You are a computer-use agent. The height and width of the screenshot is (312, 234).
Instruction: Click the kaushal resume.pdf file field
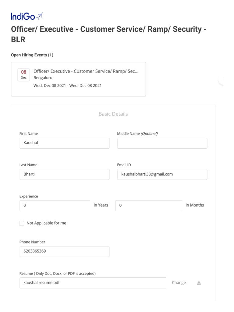[x=93, y=283]
